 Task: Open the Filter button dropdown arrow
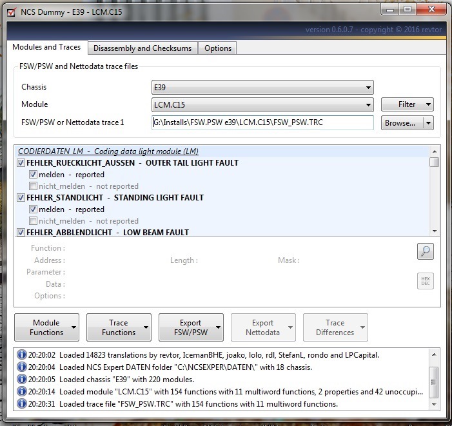428,104
